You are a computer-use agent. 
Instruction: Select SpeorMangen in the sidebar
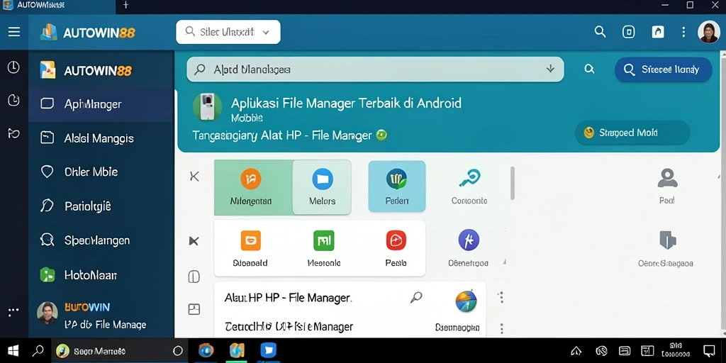tap(101, 240)
